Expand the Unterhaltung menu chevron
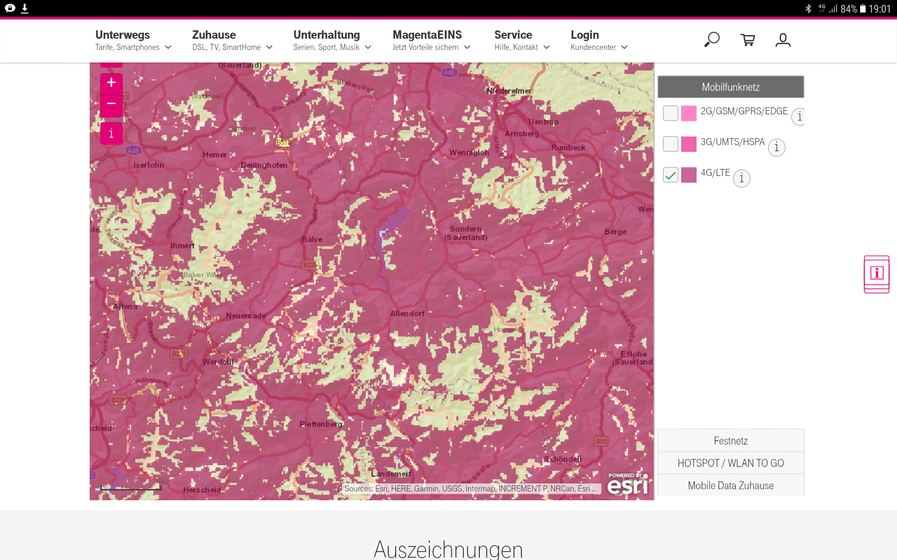The image size is (897, 560). coord(368,47)
